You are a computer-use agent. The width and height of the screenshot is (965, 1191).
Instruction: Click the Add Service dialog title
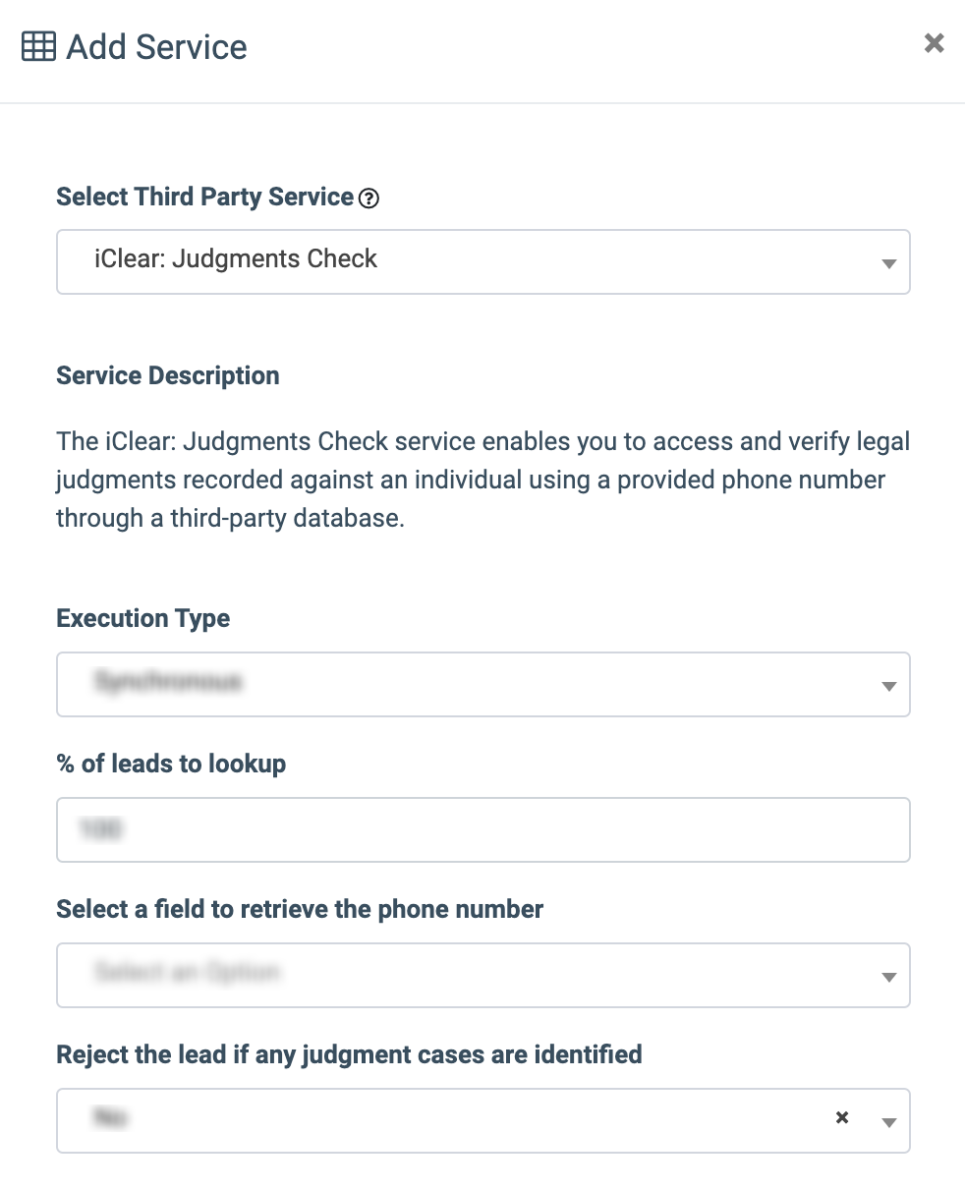(x=157, y=47)
